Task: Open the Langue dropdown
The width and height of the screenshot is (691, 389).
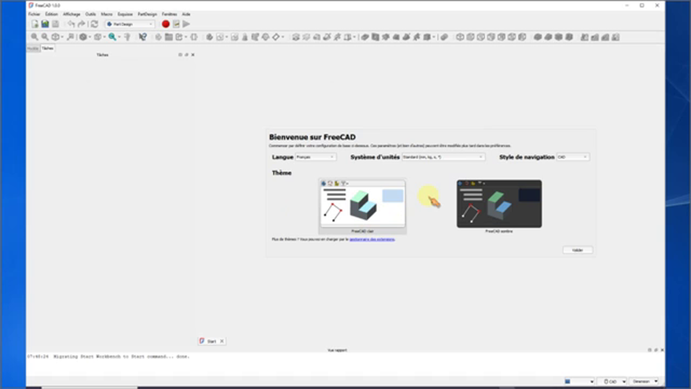Action: [x=315, y=157]
